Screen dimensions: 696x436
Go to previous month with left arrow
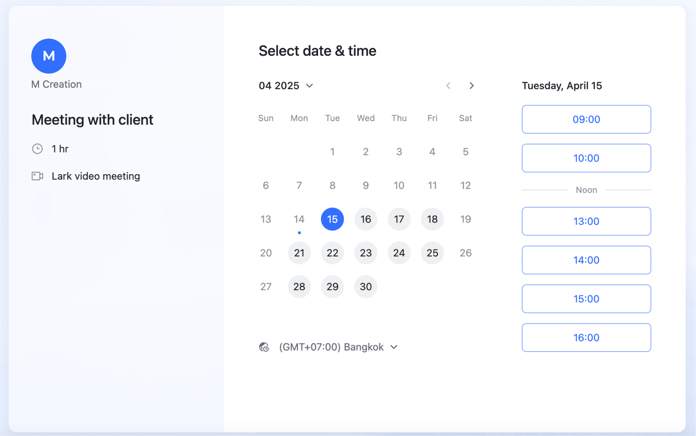(x=448, y=86)
